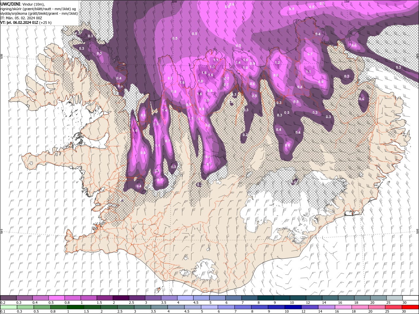Pick the darkest purple 2 snow-scale swatch
Viewport: 419px width, 314px height.
click(120, 298)
